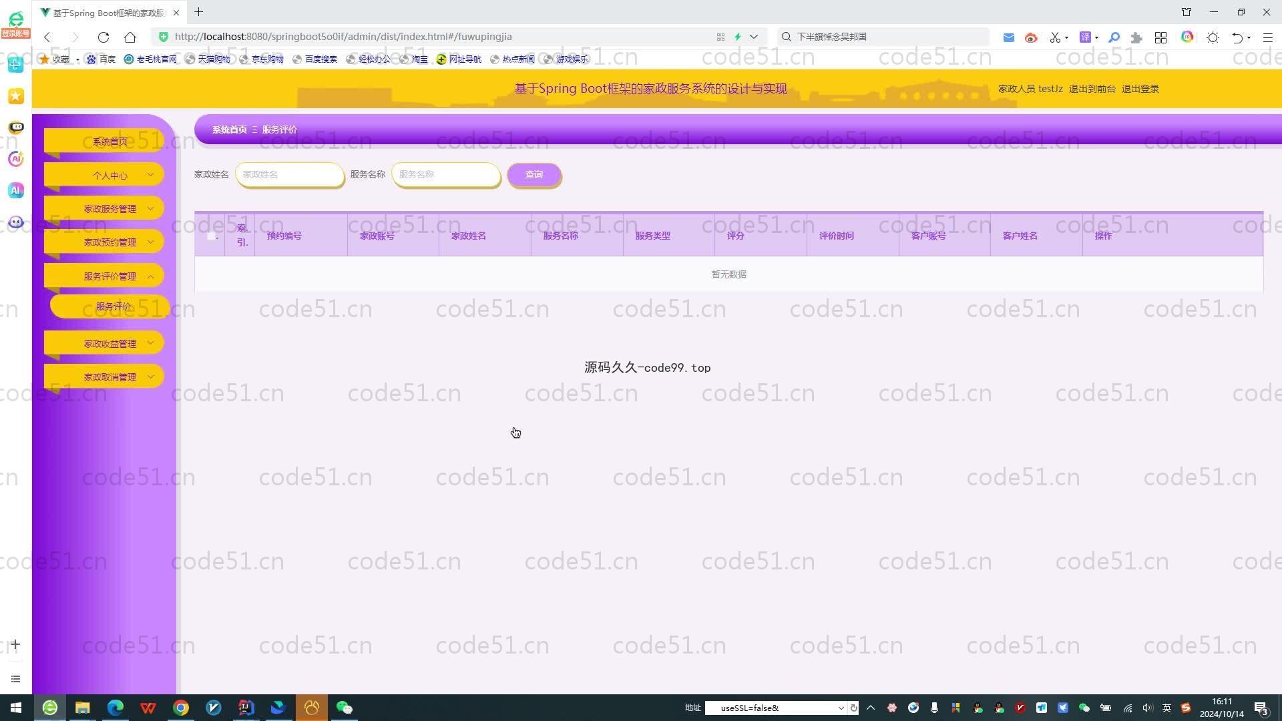The height and width of the screenshot is (721, 1282).
Task: Open File Explorer from taskbar
Action: click(x=82, y=708)
